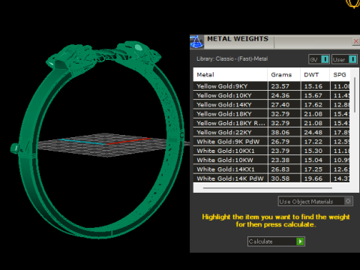The image size is (360, 270).
Task: Close the Metal Weights panel
Action: pos(355,41)
